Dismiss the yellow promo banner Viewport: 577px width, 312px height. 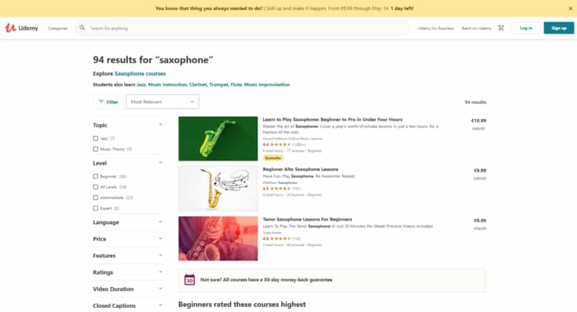(x=570, y=8)
